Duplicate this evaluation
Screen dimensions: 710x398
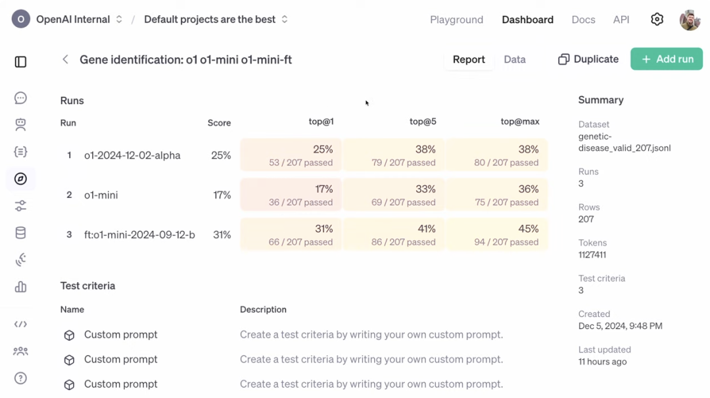pos(588,59)
